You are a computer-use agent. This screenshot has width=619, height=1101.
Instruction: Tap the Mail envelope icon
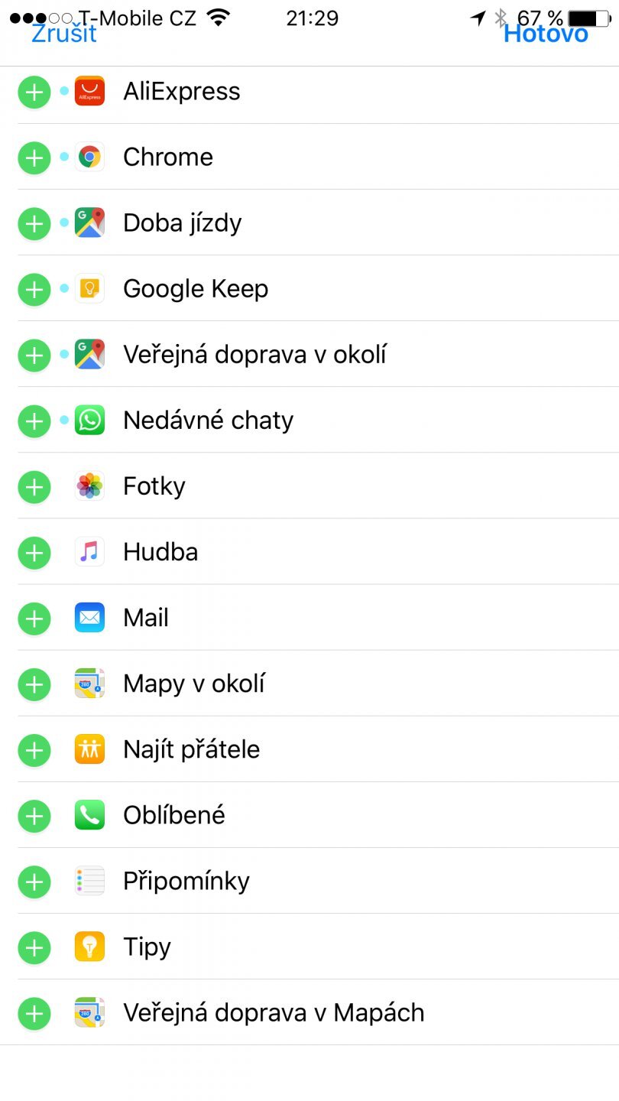click(89, 618)
